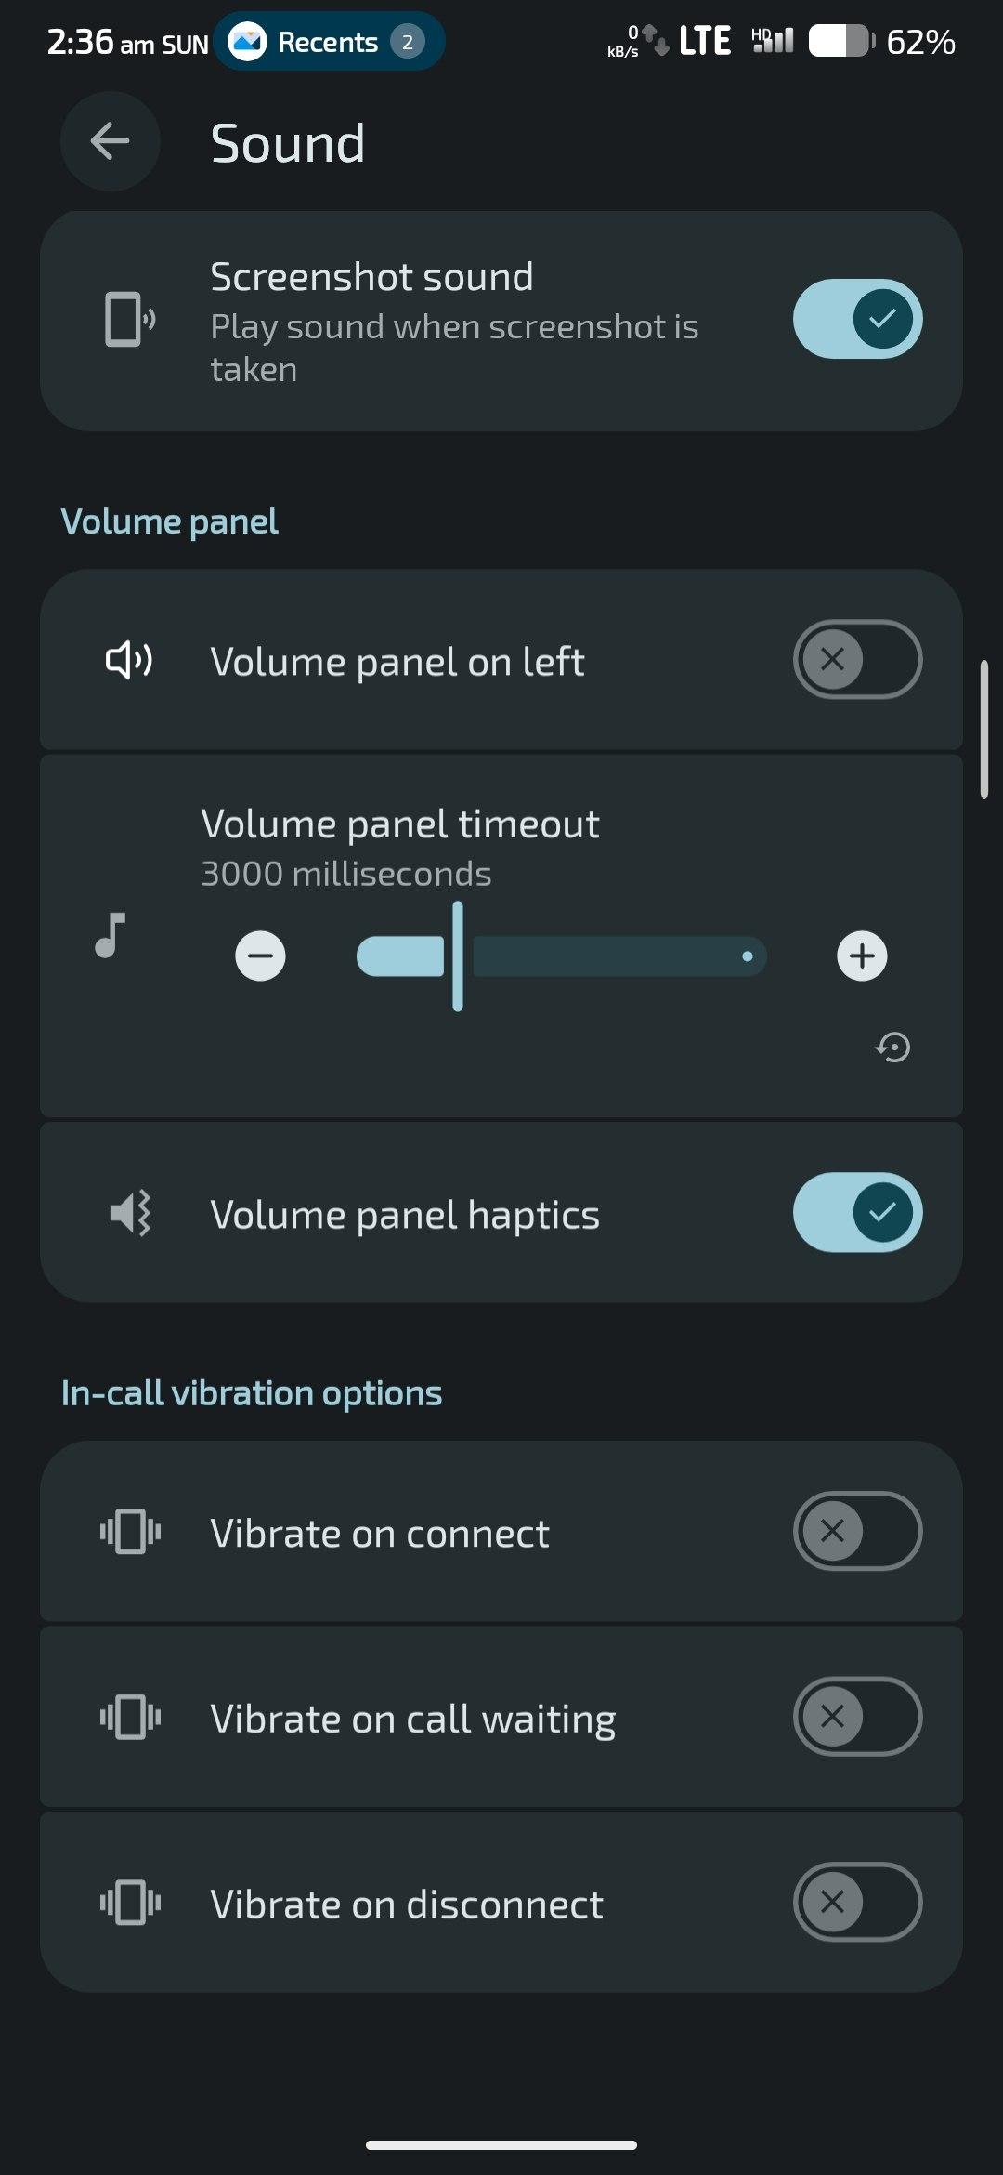The image size is (1003, 2175).
Task: Tap the Vibrate on call waiting label
Action: click(x=412, y=1719)
